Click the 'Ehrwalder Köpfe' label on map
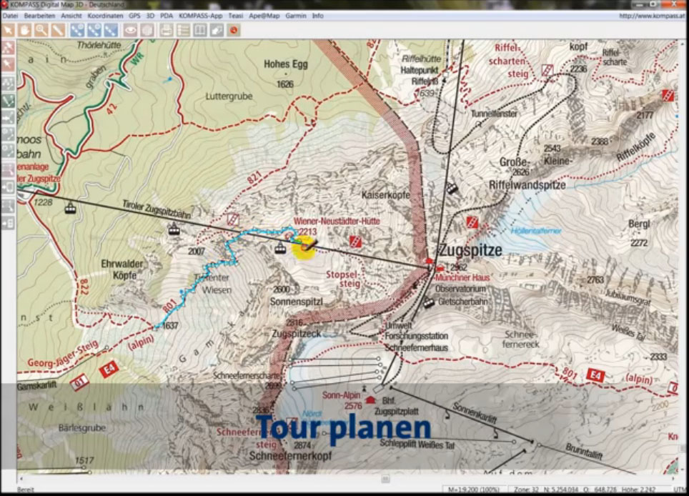The width and height of the screenshot is (689, 496). tap(122, 269)
